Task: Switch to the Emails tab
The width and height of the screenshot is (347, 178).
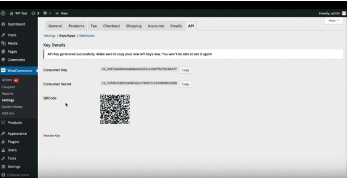Action: (176, 26)
